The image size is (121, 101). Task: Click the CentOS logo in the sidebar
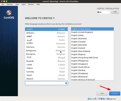(x=9, y=14)
